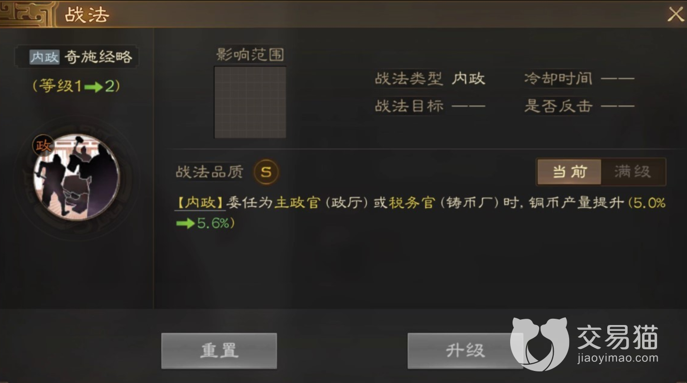Switch to the 满级 max level view
Screen dimensions: 687x383
pos(633,172)
